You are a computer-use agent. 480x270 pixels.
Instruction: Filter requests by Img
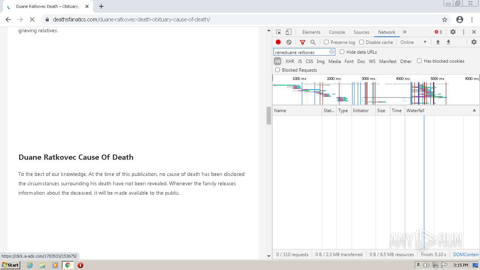[321, 61]
